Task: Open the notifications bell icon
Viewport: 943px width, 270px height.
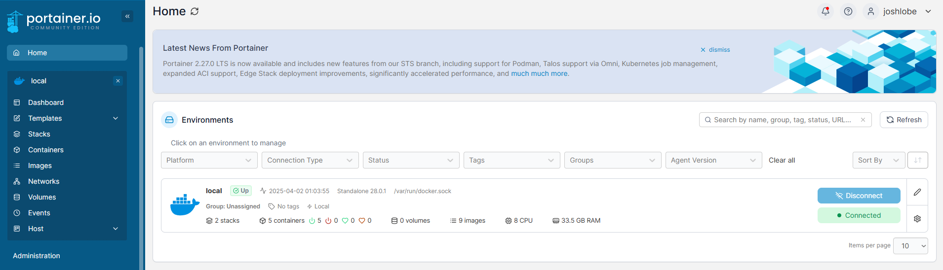Action: [x=825, y=11]
